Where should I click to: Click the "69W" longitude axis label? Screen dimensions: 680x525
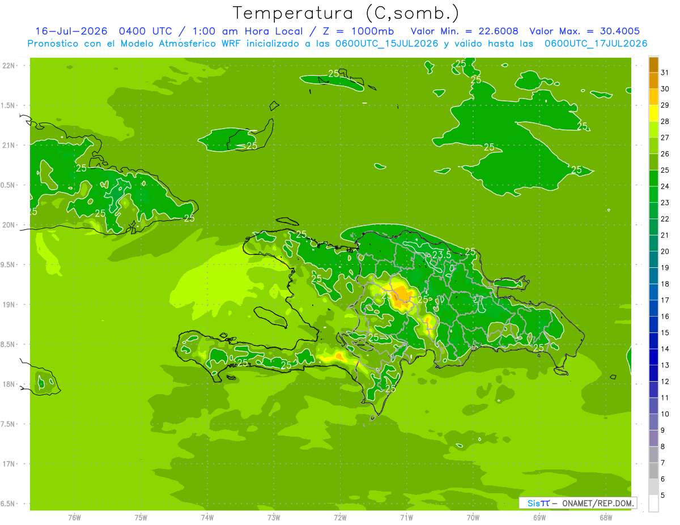coord(539,518)
